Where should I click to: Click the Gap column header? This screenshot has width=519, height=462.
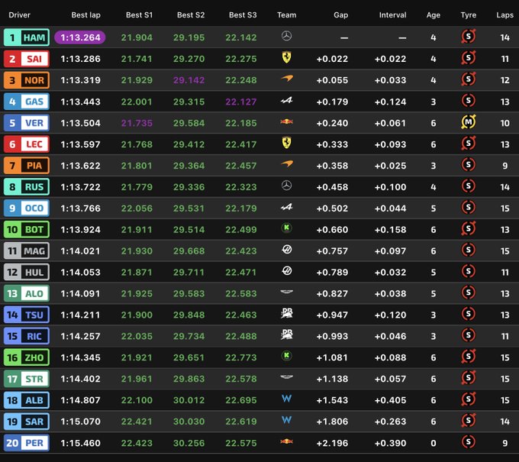pyautogui.click(x=341, y=15)
